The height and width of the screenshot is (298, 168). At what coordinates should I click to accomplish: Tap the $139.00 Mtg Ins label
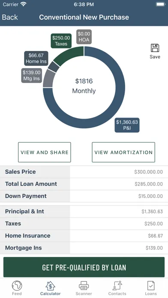click(x=32, y=75)
